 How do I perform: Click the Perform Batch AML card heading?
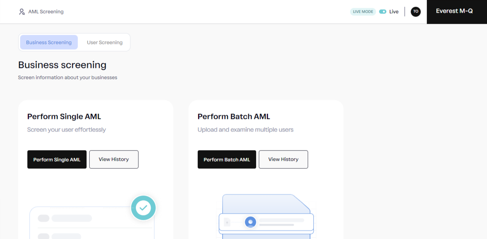[x=234, y=117]
